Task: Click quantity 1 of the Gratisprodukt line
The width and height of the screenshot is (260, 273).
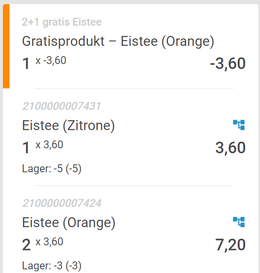Action: pyautogui.click(x=26, y=64)
